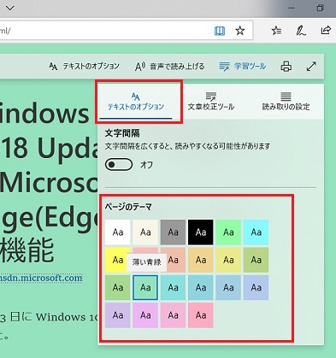Screen dimensions: 336x358
Task: Choose the black page theme swatch
Action: pyautogui.click(x=201, y=232)
